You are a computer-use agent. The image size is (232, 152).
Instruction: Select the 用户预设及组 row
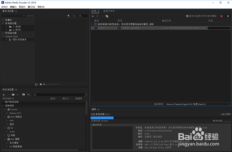pyautogui.click(x=44, y=102)
